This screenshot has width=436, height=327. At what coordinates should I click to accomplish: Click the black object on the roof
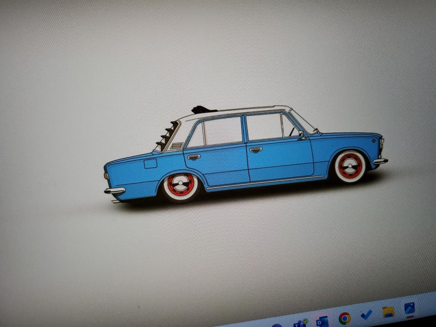point(203,110)
